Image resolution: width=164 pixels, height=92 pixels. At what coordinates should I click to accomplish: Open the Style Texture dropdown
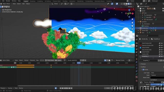157,75
